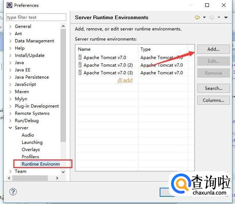Click tree scrollbar down arrow

point(63,172)
